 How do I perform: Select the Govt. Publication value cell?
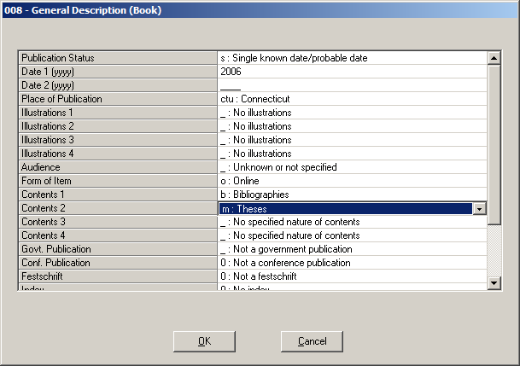coord(350,249)
